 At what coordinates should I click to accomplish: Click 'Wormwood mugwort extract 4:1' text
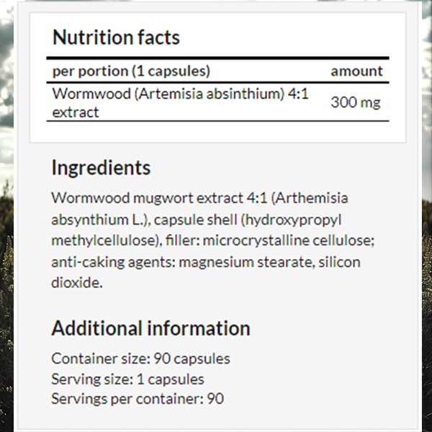(160, 198)
